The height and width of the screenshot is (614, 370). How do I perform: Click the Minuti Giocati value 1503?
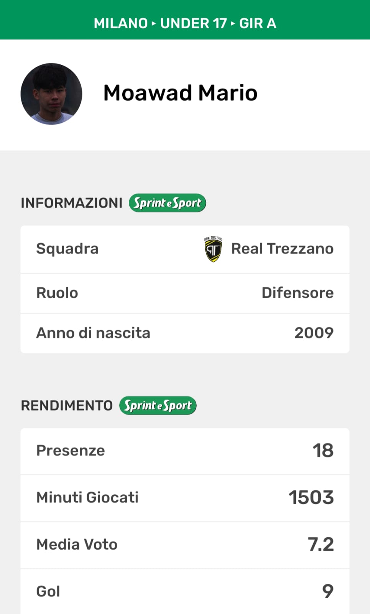point(311,497)
